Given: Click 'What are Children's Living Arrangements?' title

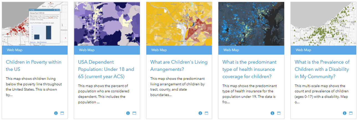Looking at the screenshot, I should tap(179, 65).
